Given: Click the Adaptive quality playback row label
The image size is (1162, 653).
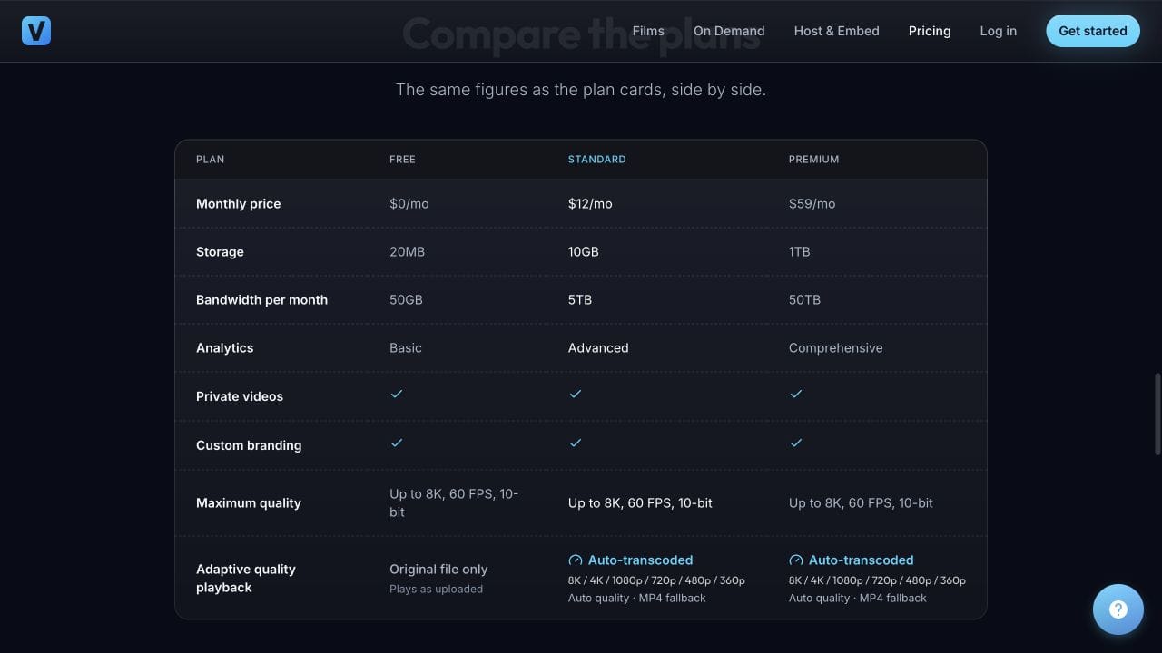Looking at the screenshot, I should pyautogui.click(x=246, y=579).
